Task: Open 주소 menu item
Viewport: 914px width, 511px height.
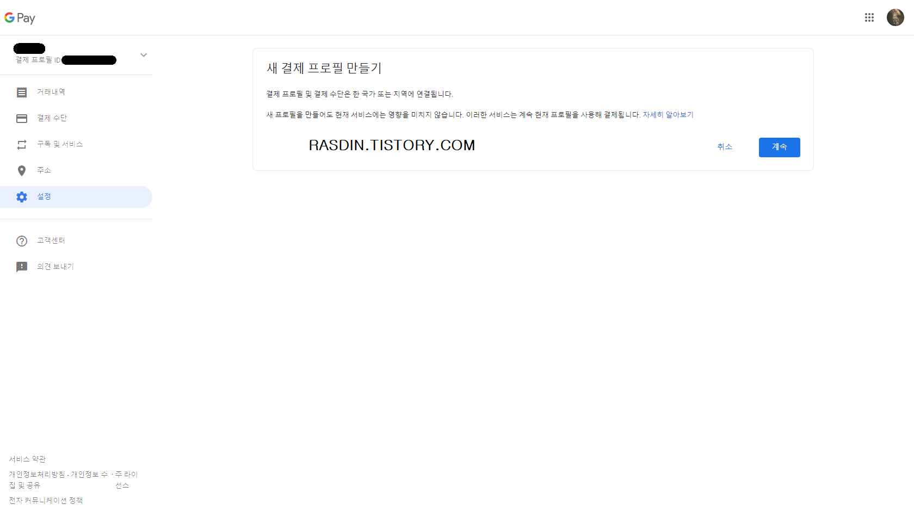Action: coord(76,171)
